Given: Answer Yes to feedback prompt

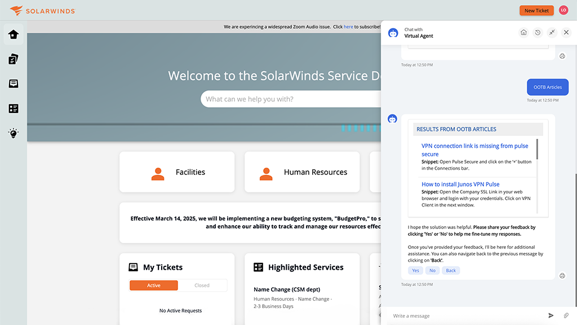Looking at the screenshot, I should point(415,270).
